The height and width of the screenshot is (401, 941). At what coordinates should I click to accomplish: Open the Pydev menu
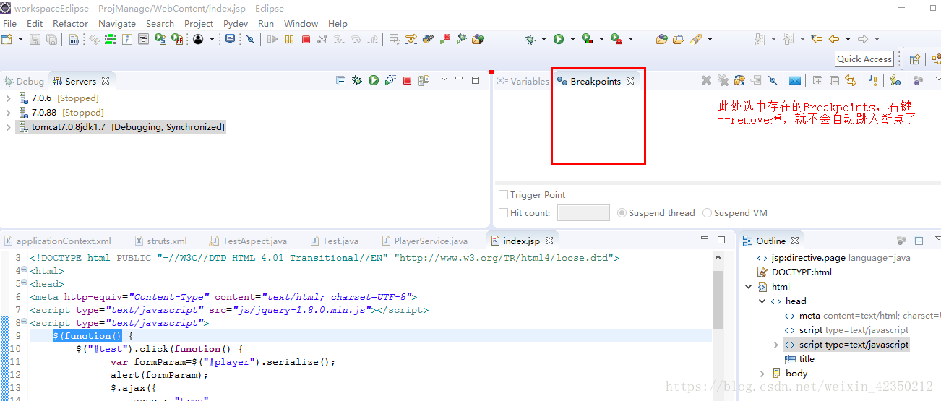[236, 23]
